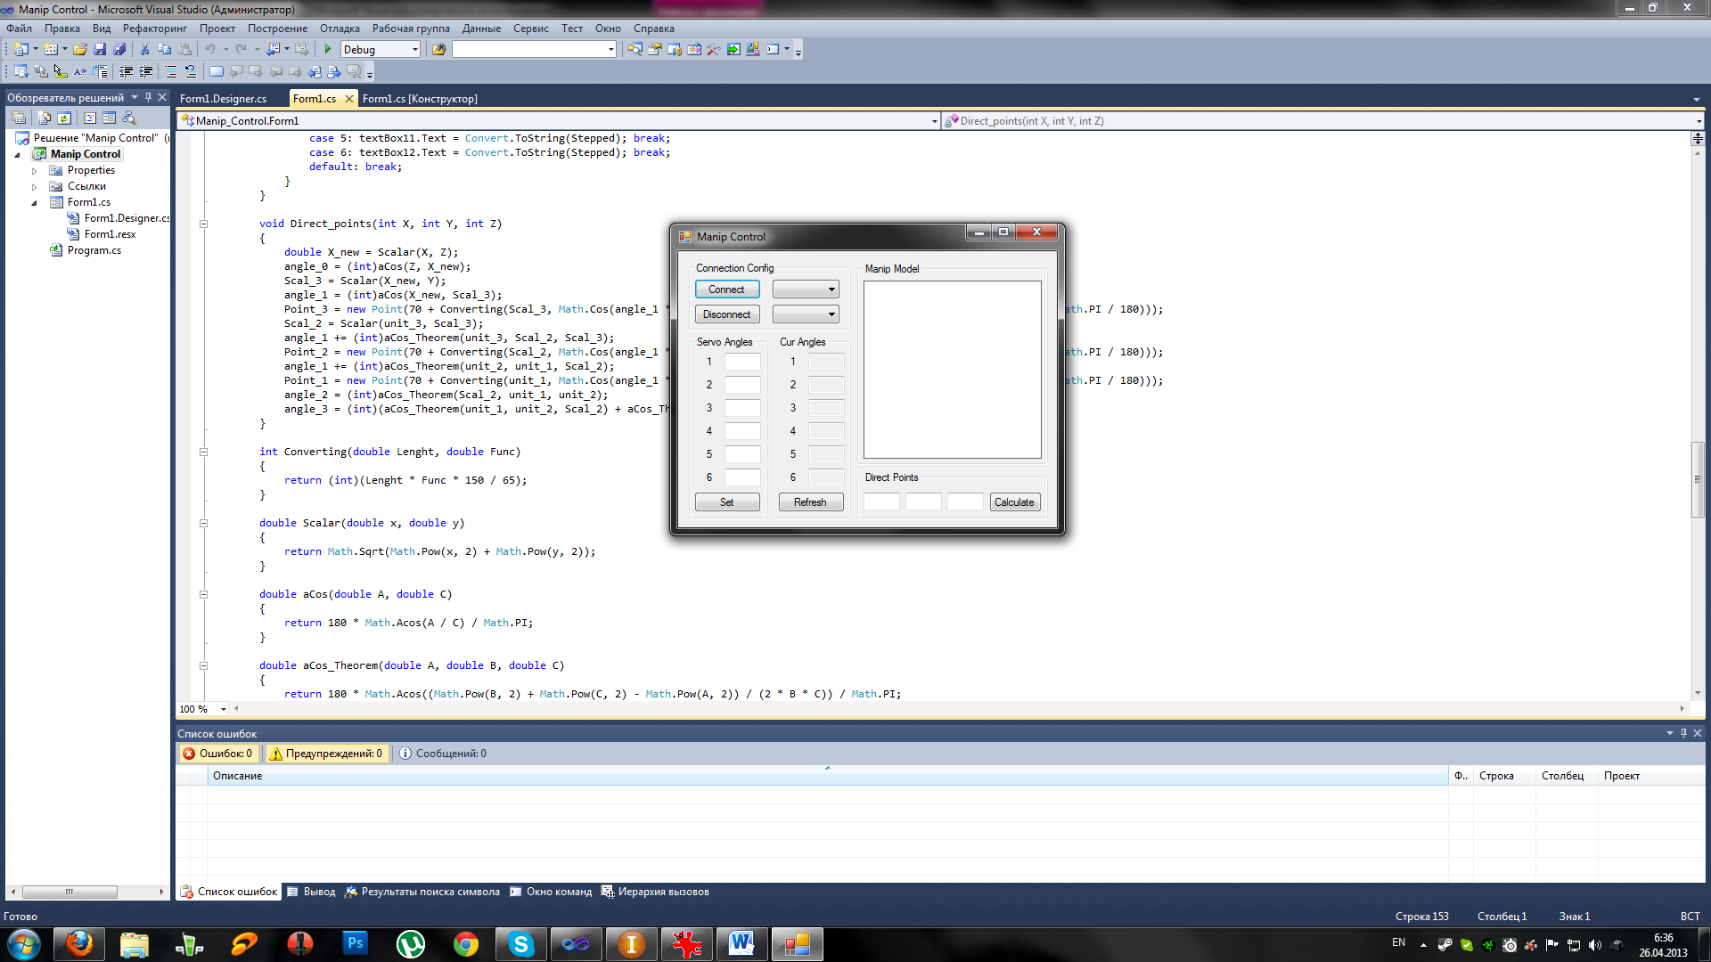1711x962 pixels.
Task: Collapse the Form1.cs tree node
Action: 35,202
